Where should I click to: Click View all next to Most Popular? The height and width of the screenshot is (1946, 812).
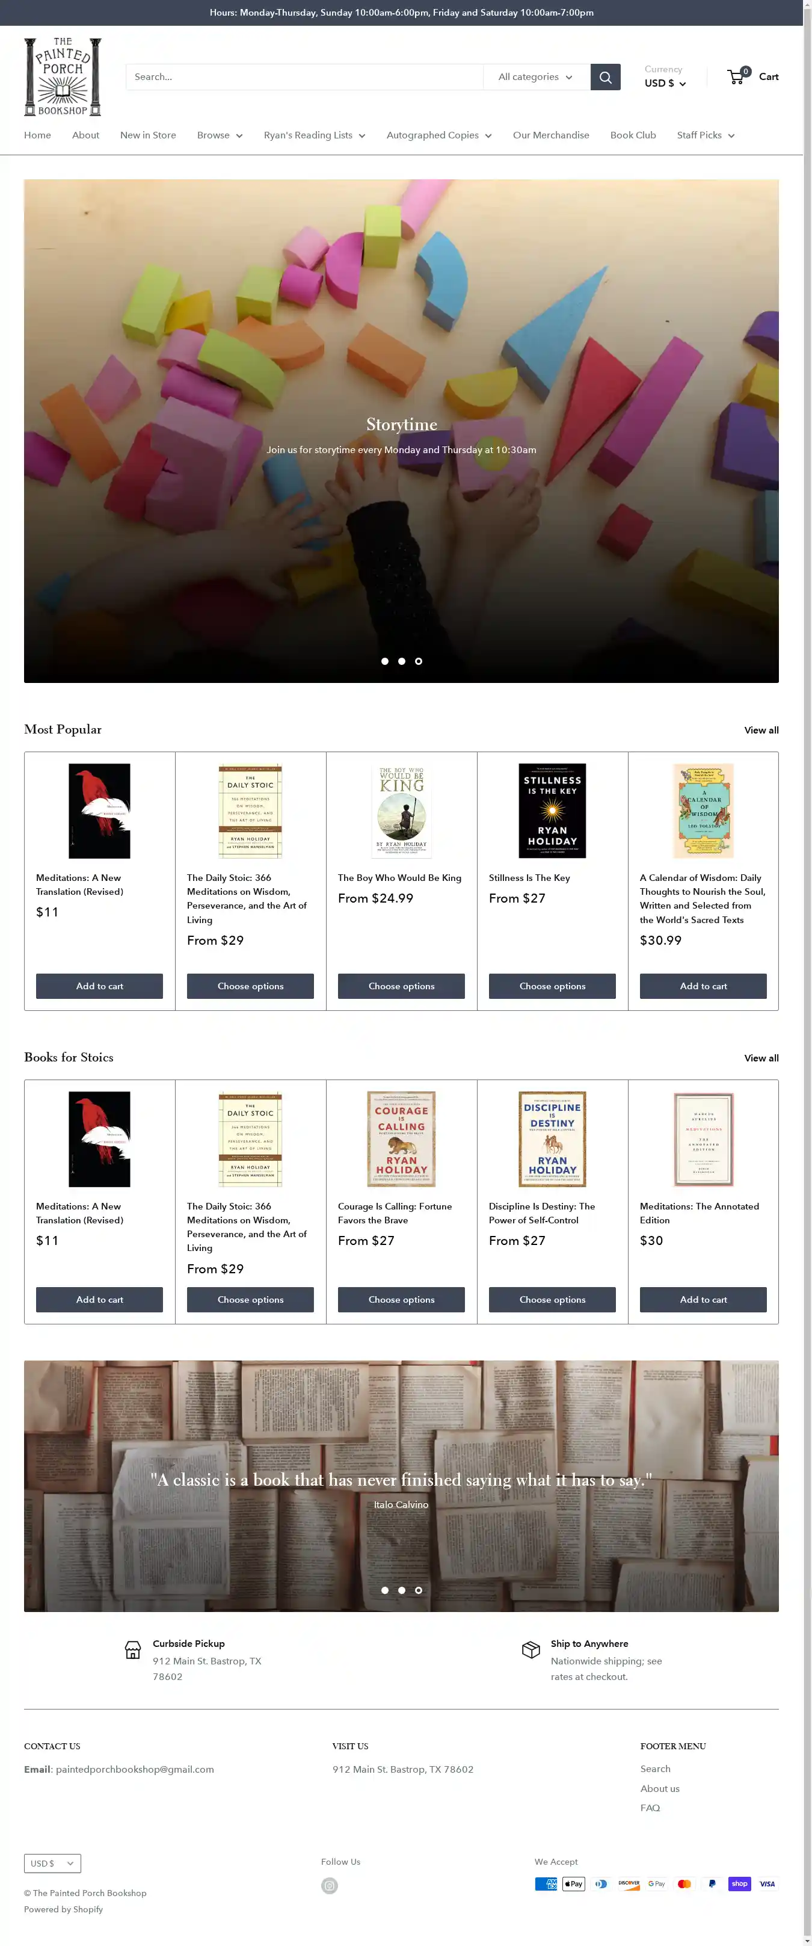click(x=761, y=731)
